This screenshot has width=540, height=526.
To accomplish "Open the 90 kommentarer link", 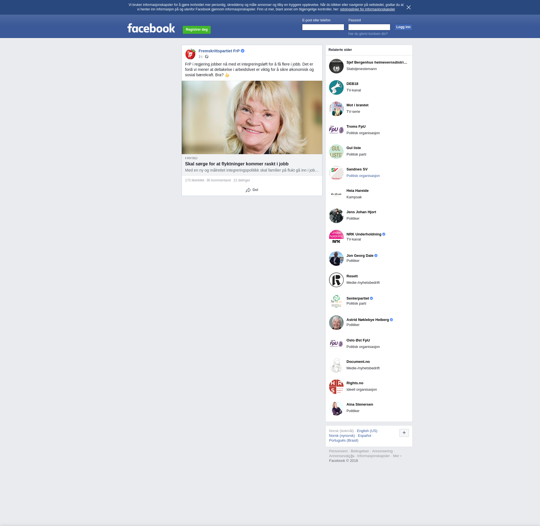I will tap(219, 180).
